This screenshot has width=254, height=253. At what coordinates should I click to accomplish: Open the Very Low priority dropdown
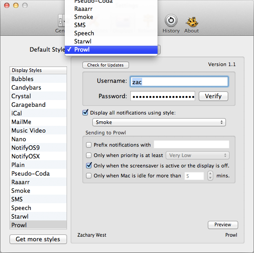point(197,155)
